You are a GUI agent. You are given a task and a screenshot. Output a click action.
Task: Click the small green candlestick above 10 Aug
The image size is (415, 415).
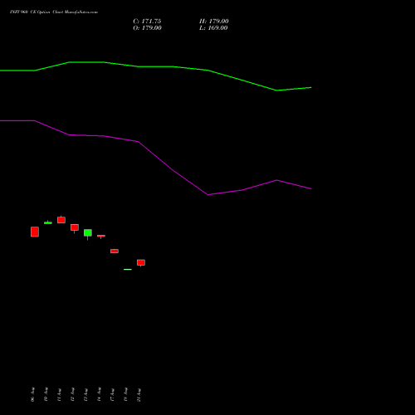[x=48, y=222]
